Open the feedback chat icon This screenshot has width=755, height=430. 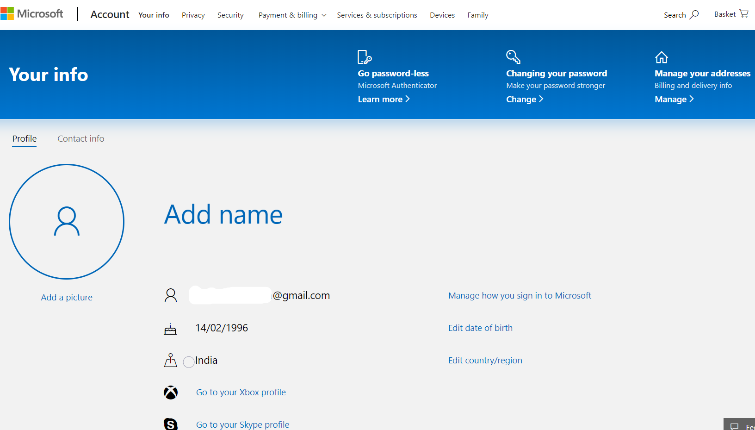734,426
